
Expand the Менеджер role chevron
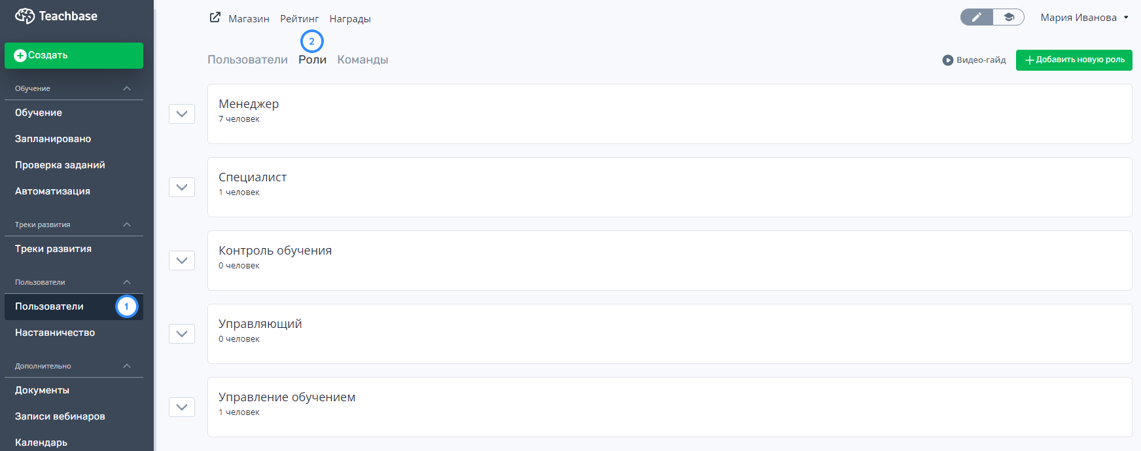pyautogui.click(x=182, y=114)
